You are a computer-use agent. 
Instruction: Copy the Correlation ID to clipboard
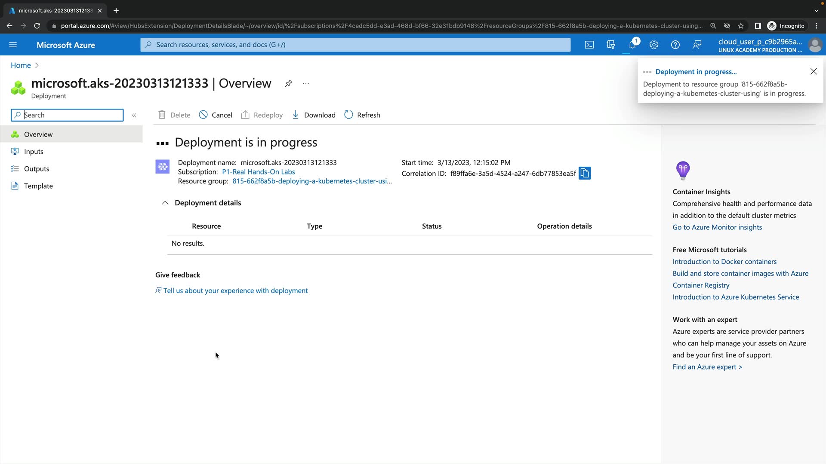pyautogui.click(x=585, y=173)
